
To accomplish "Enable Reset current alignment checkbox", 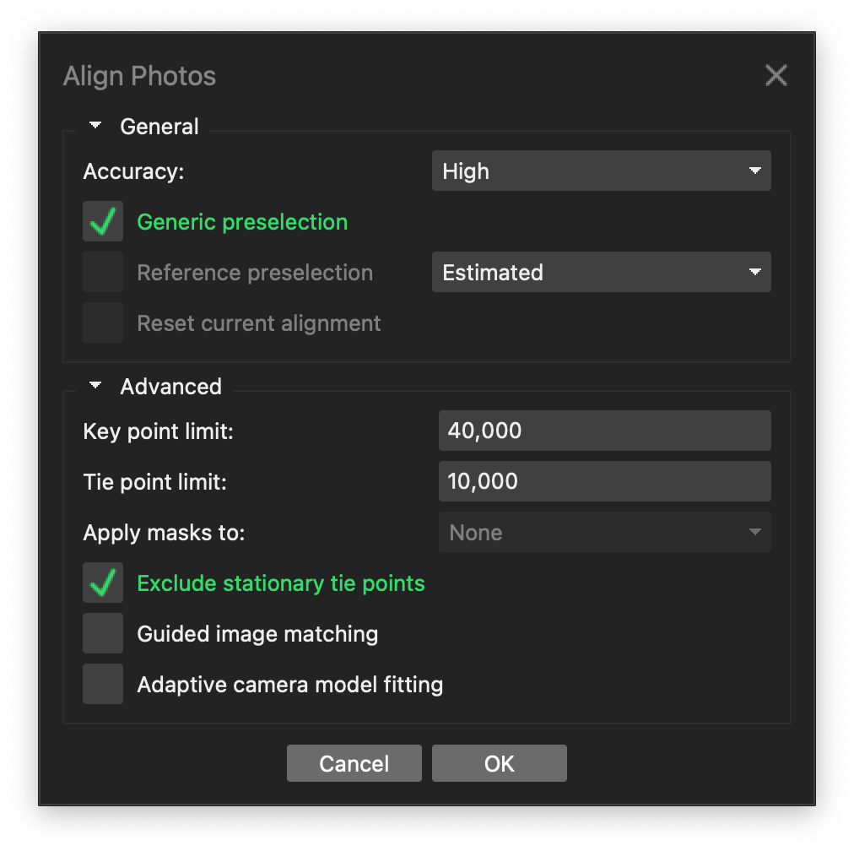I will click(x=103, y=323).
